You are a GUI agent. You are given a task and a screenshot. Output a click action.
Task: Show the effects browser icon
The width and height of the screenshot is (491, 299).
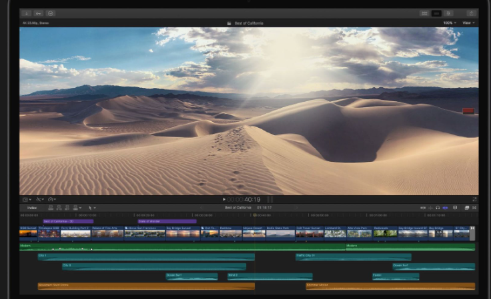click(466, 208)
